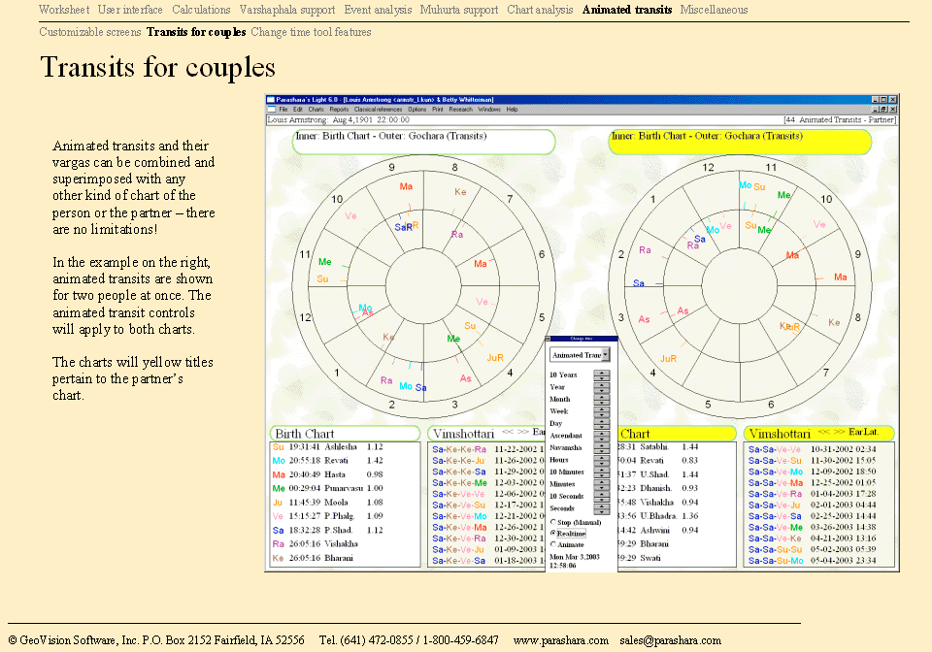The width and height of the screenshot is (932, 652).
Task: Open the Event analysis section
Action: (x=378, y=10)
